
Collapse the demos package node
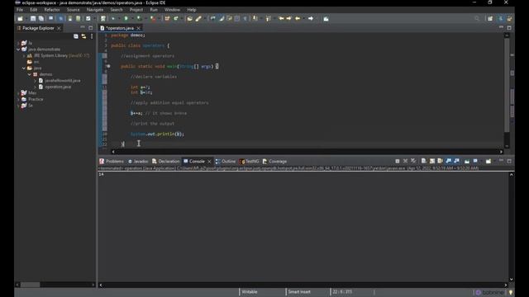point(30,74)
